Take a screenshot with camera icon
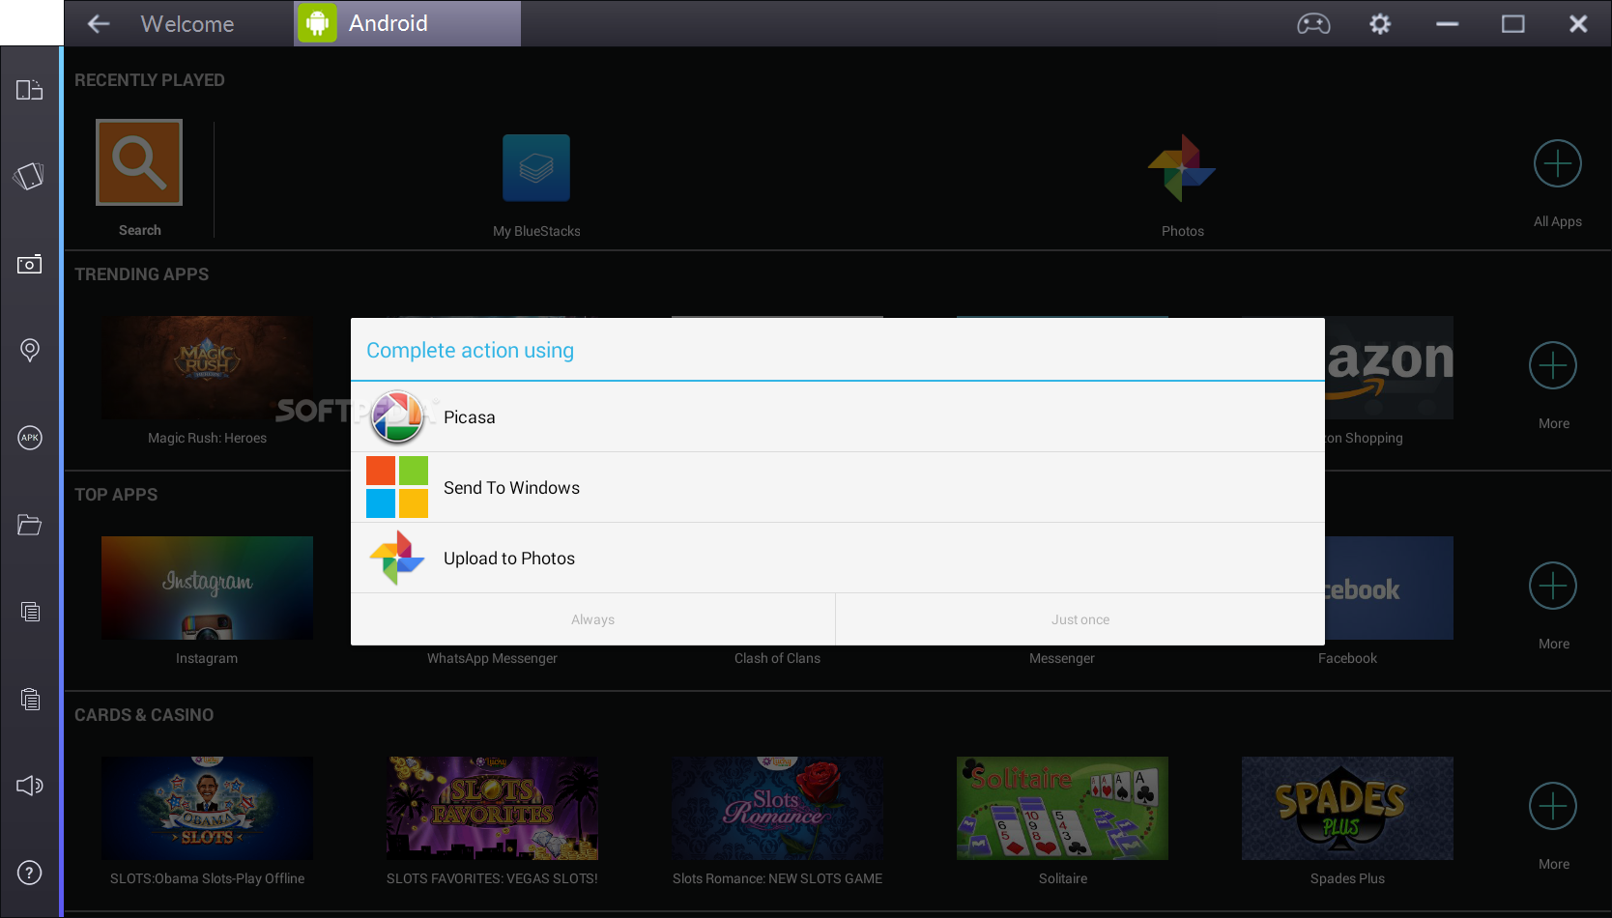 pos(30,264)
